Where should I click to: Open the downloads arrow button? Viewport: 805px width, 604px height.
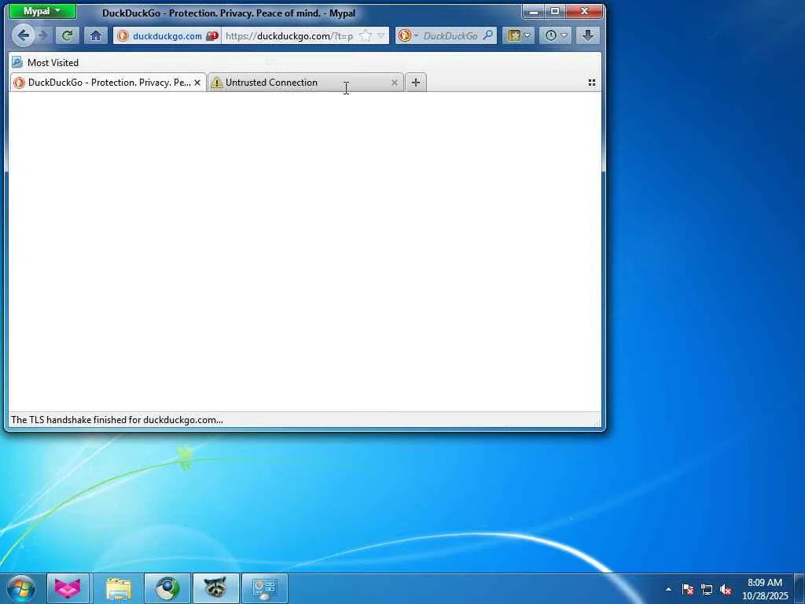point(588,35)
